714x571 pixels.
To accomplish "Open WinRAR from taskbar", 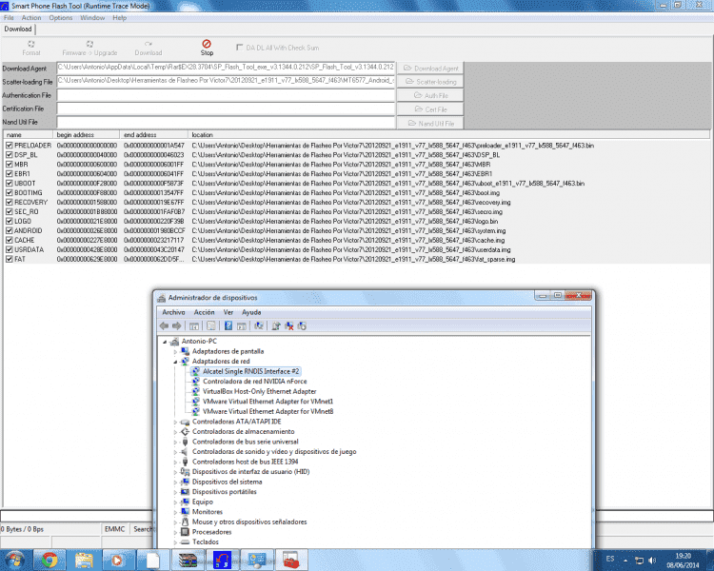I will click(188, 560).
